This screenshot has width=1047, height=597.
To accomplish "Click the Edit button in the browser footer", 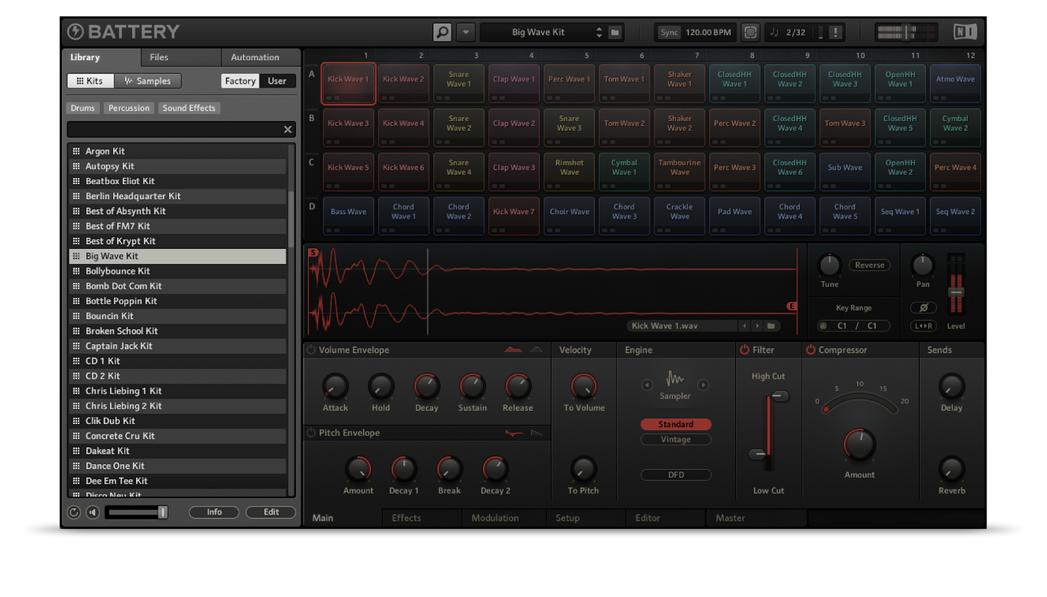I will [271, 512].
